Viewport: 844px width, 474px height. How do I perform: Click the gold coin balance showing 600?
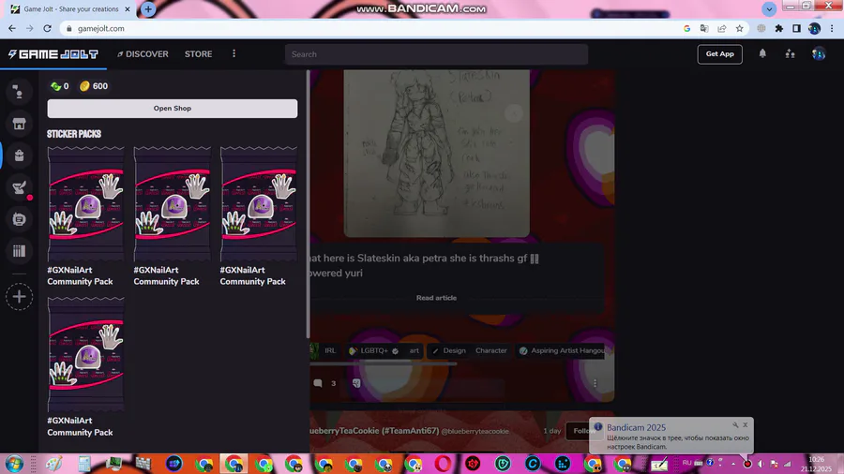click(x=94, y=86)
